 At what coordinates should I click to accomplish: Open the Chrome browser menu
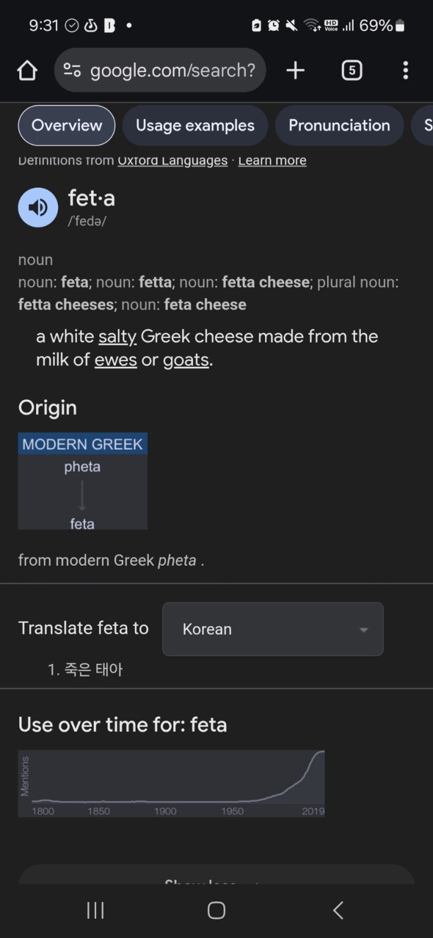point(405,70)
